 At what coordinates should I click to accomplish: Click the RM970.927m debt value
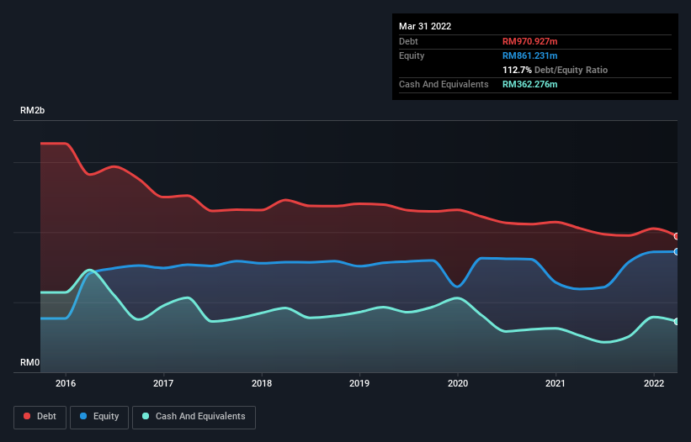530,41
